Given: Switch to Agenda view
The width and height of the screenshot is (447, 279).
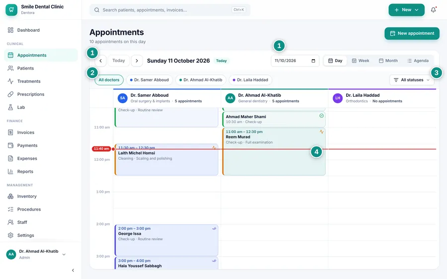Looking at the screenshot, I should 418,61.
